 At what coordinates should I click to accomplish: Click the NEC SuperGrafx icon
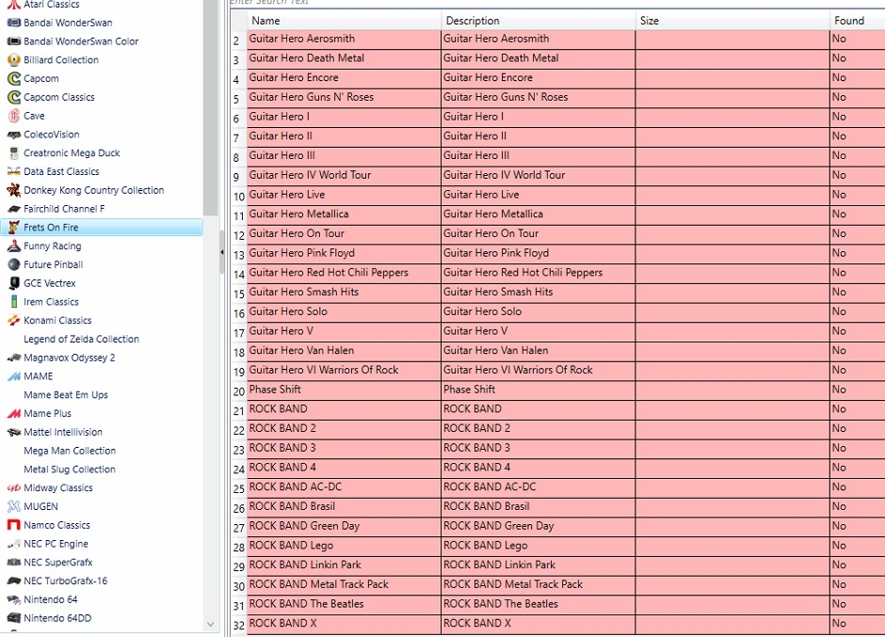click(13, 563)
